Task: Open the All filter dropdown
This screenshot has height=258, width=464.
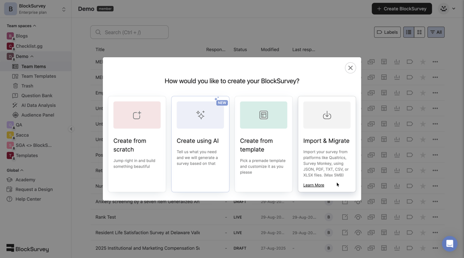Action: (435, 32)
